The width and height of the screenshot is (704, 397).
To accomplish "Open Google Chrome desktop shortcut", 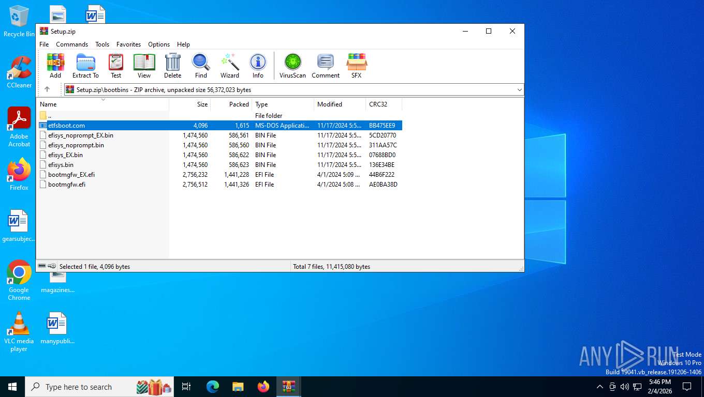I will pyautogui.click(x=19, y=280).
